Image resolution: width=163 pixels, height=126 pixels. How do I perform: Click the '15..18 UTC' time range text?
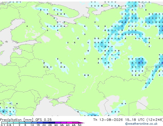(135, 120)
